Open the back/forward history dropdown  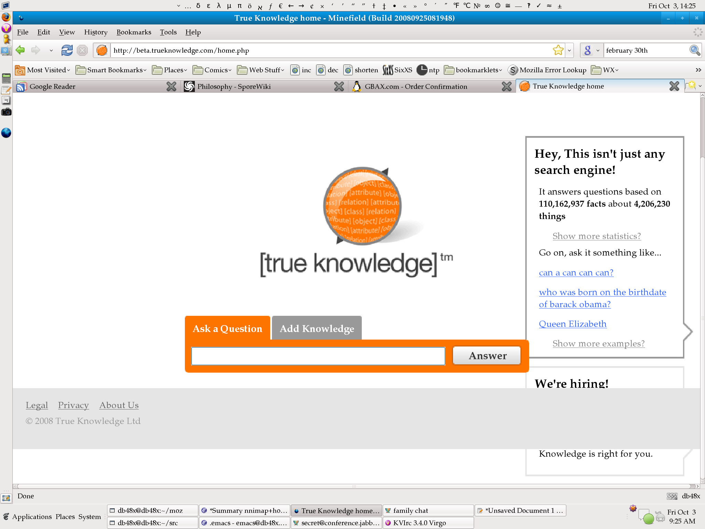tap(51, 50)
